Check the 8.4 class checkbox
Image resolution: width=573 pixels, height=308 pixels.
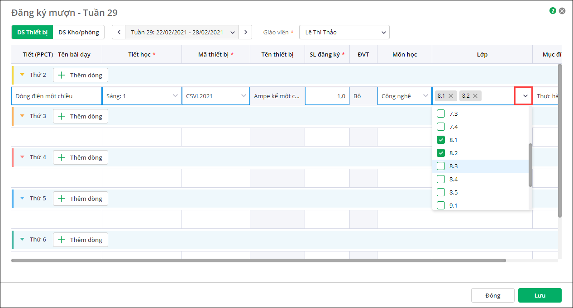pyautogui.click(x=441, y=179)
